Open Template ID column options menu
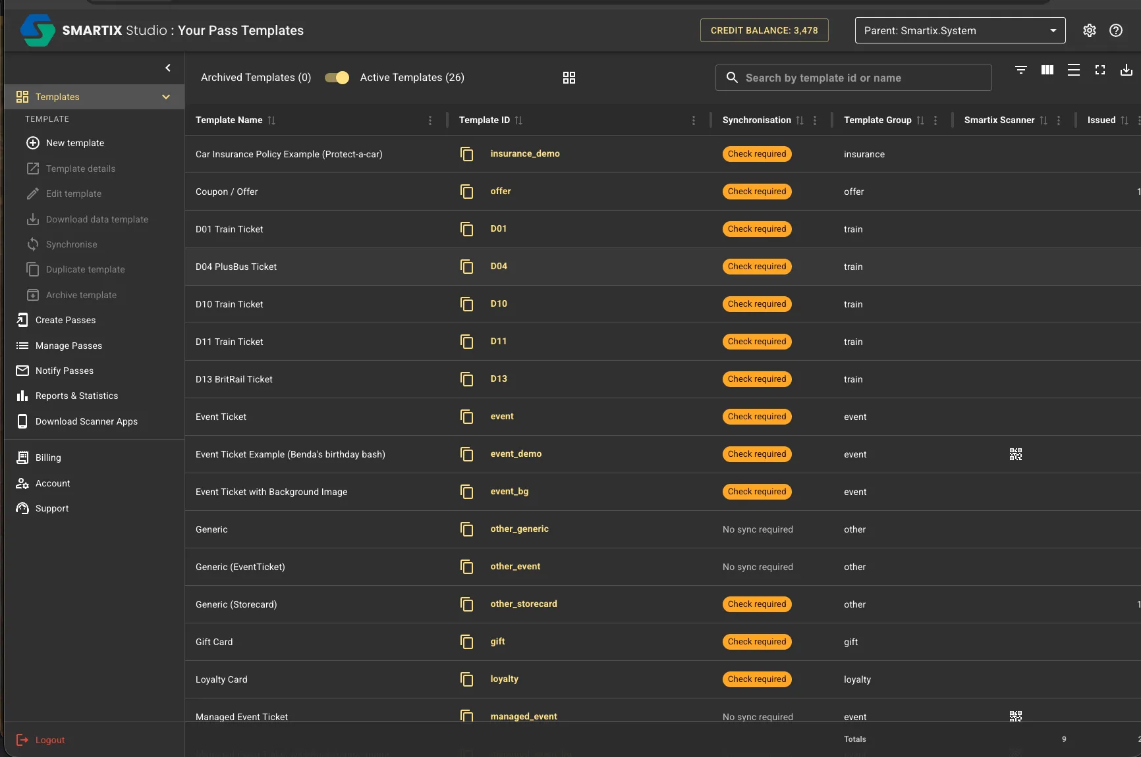This screenshot has width=1141, height=757. [x=694, y=120]
